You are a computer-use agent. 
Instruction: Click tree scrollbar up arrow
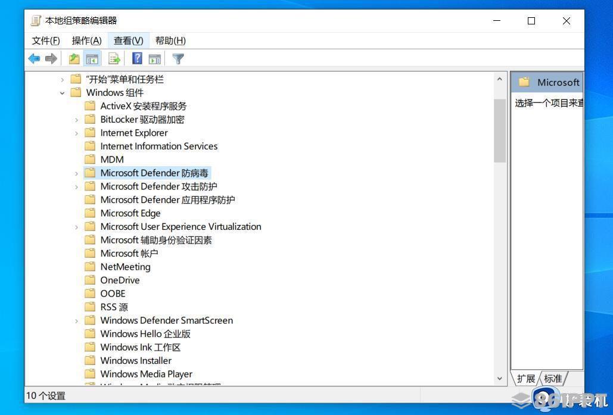500,79
